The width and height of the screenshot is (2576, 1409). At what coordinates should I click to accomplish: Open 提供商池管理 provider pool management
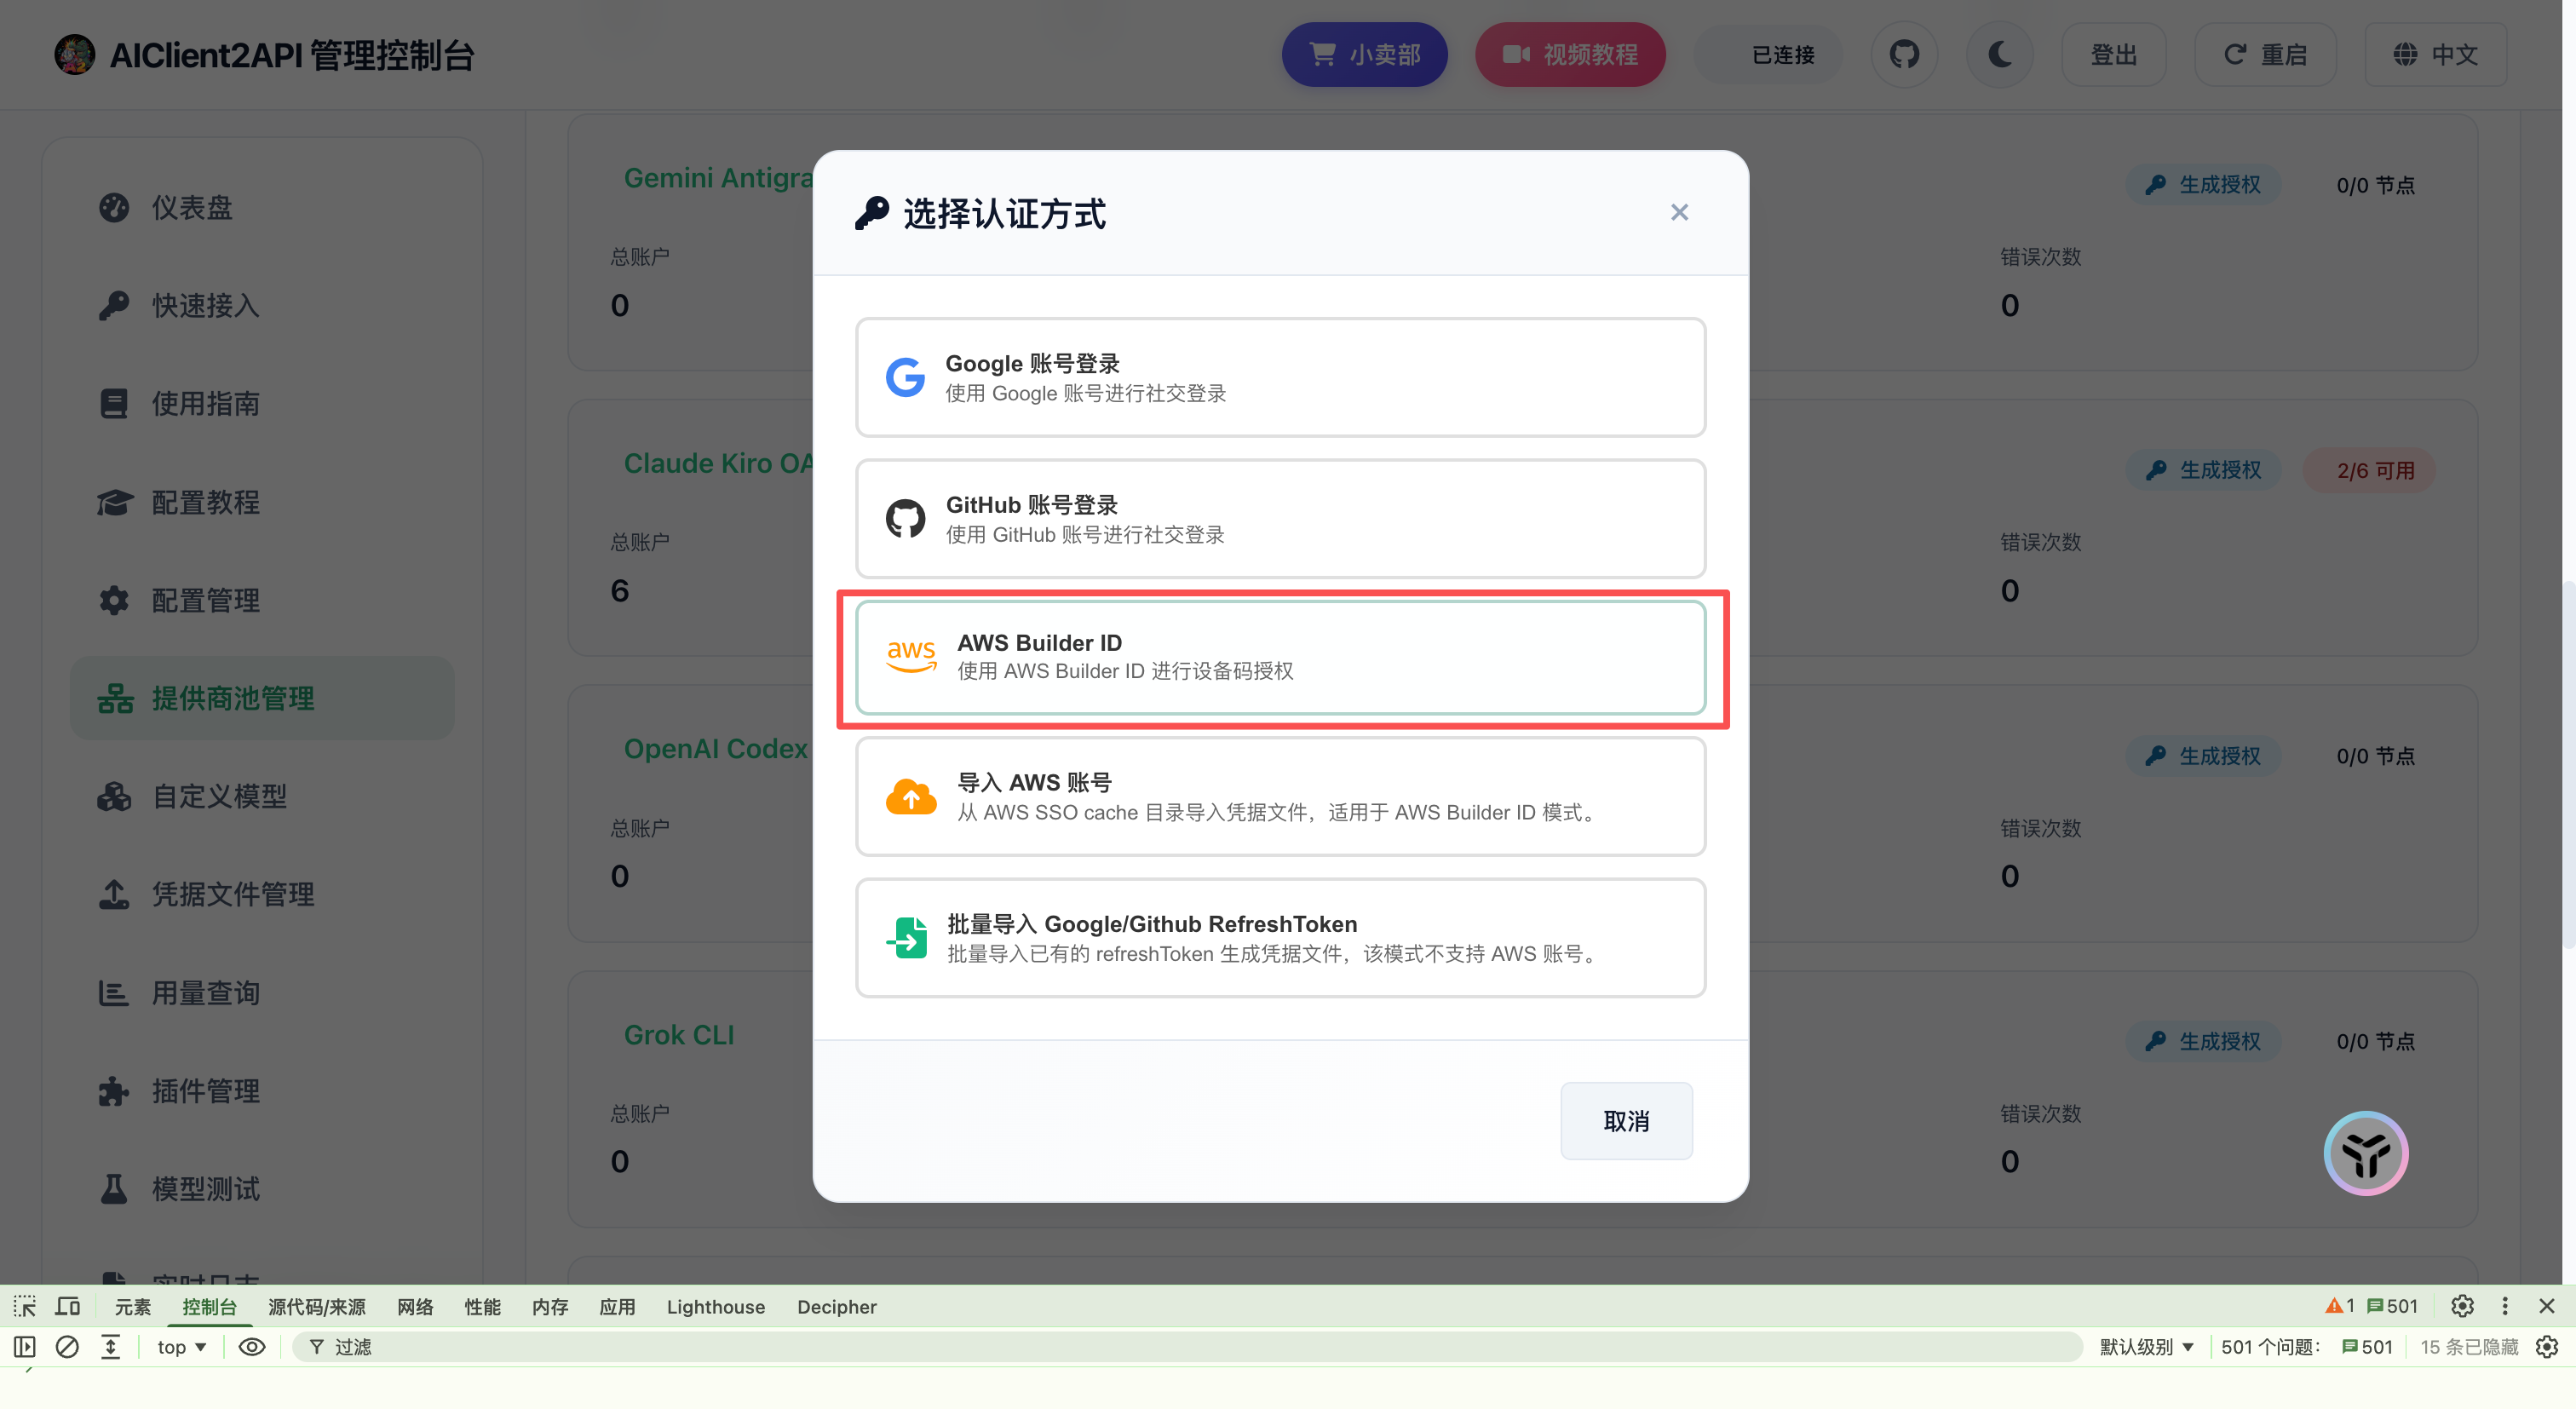click(x=262, y=698)
